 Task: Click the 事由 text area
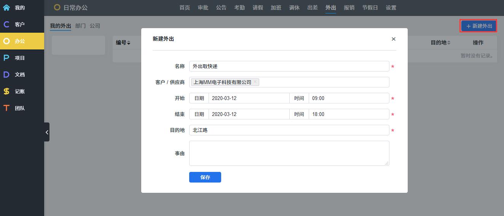(289, 153)
